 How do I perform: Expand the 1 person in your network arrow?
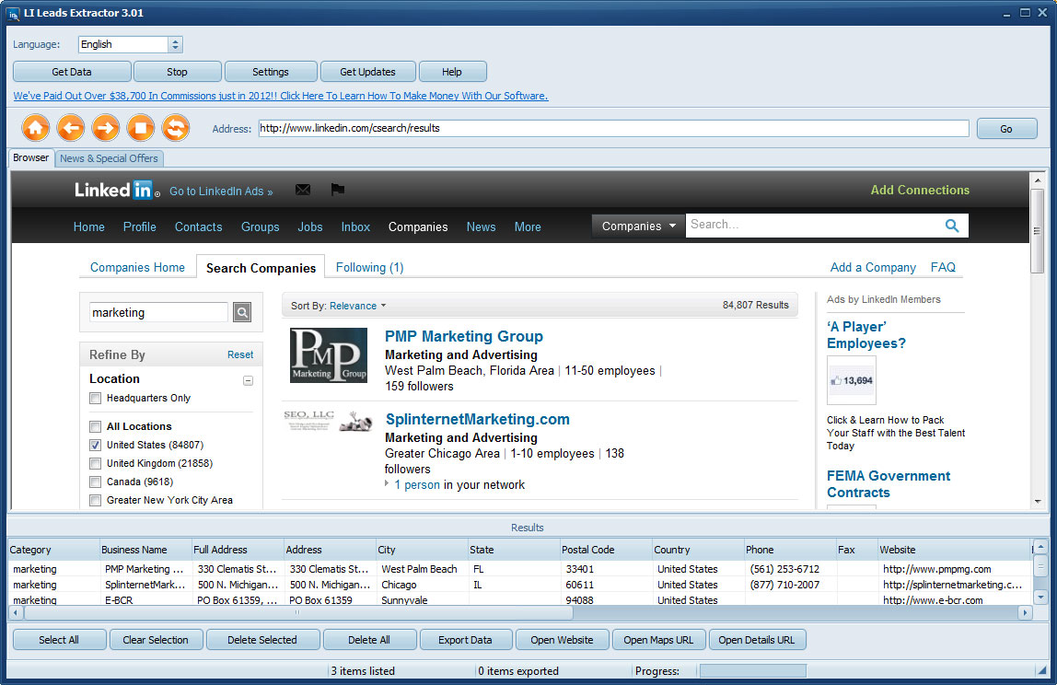click(387, 484)
